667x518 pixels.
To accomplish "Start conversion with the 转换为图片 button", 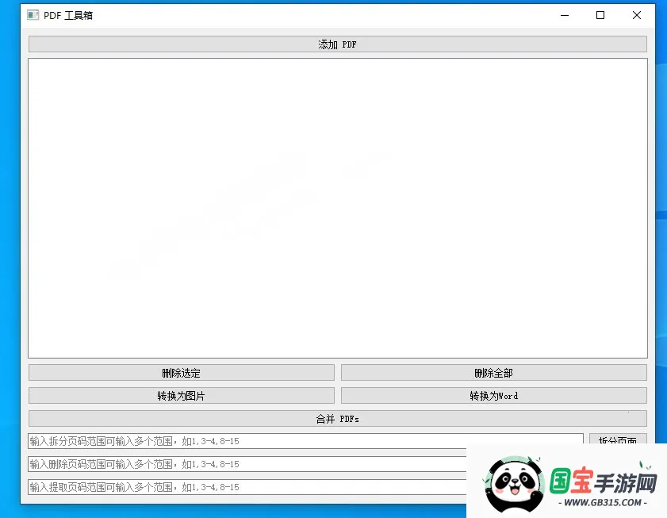I will pyautogui.click(x=181, y=395).
